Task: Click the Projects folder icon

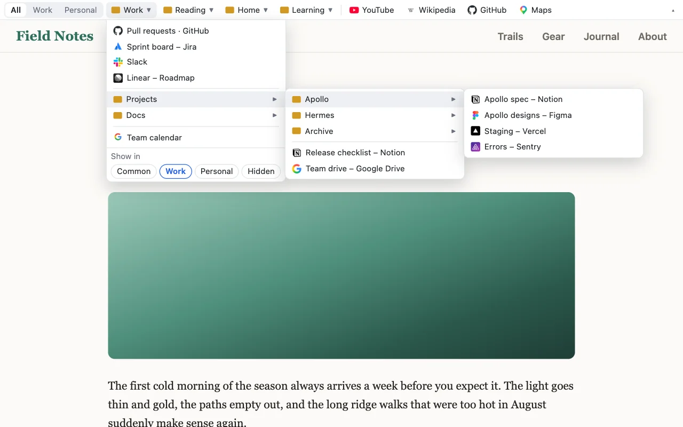Action: (117, 99)
